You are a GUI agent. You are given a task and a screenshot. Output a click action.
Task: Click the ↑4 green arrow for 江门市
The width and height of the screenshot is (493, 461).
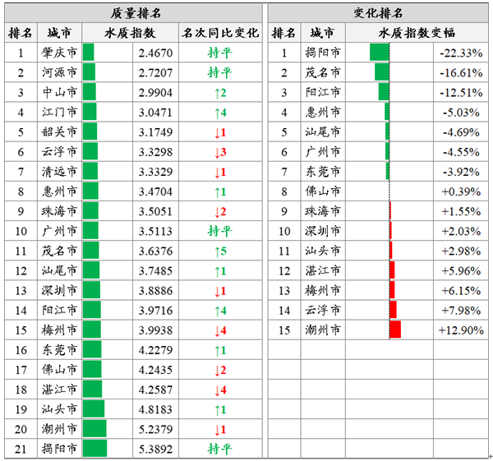coord(219,112)
